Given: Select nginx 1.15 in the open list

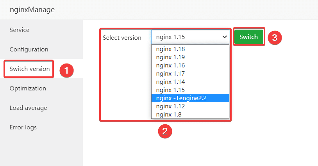Looking at the screenshot, I should (170, 90).
